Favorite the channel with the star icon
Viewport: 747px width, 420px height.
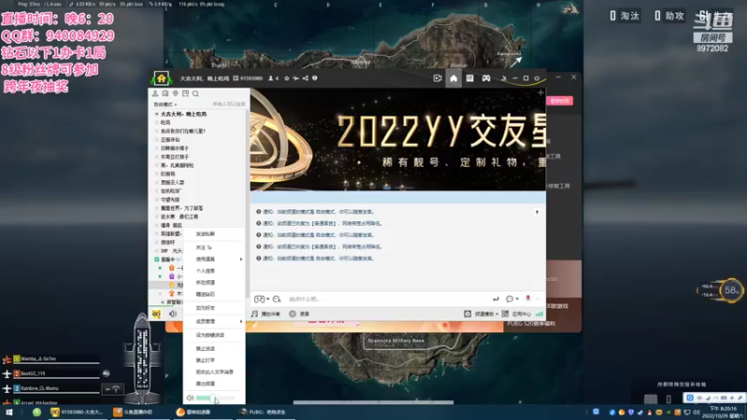point(287,78)
